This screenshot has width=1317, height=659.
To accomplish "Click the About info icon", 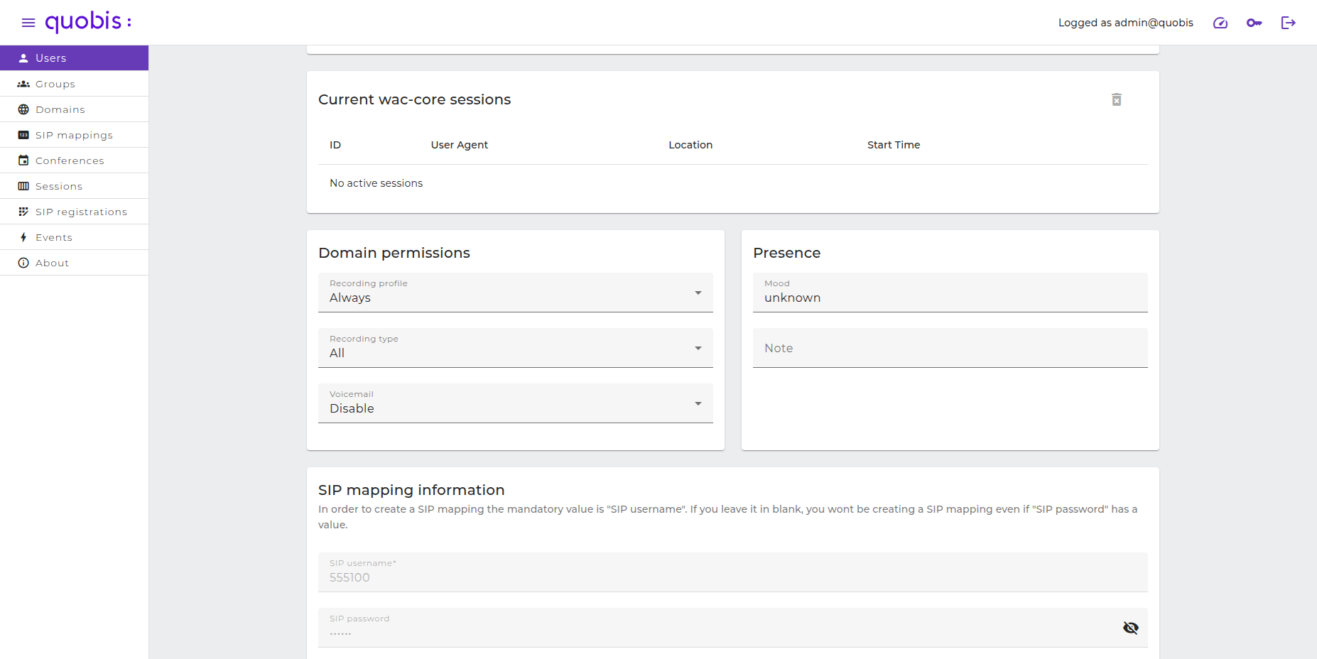I will click(x=23, y=263).
